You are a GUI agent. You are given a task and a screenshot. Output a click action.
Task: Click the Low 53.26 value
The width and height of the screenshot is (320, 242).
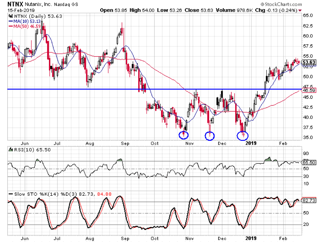[x=170, y=10]
